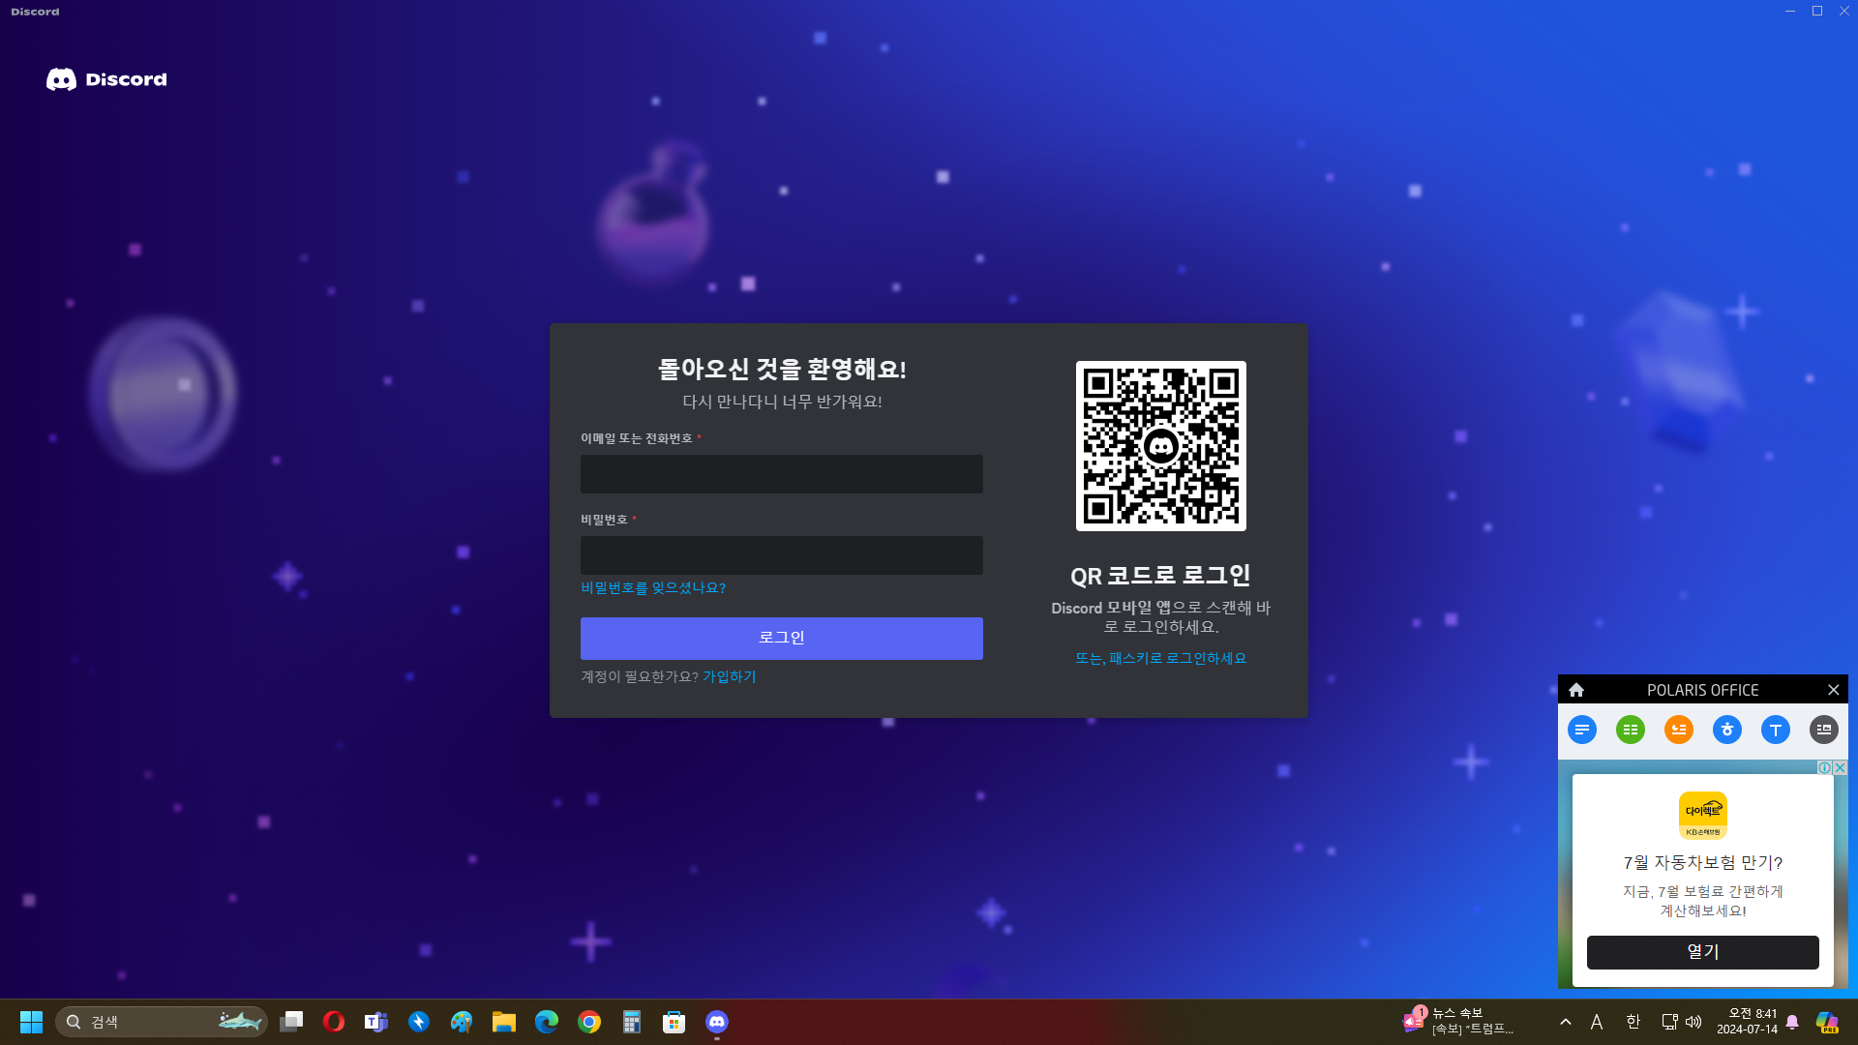The width and height of the screenshot is (1858, 1045).
Task: Dismiss the ad with its small X
Action: click(1840, 767)
